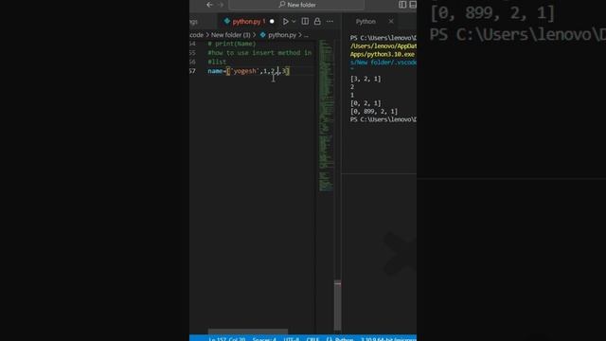Close the Python terminal tab
606x341 pixels.
[391, 21]
